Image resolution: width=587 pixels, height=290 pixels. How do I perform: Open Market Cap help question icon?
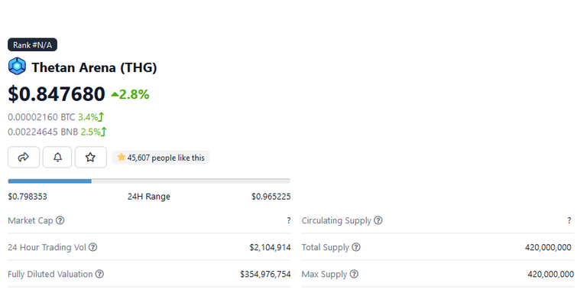tap(60, 220)
